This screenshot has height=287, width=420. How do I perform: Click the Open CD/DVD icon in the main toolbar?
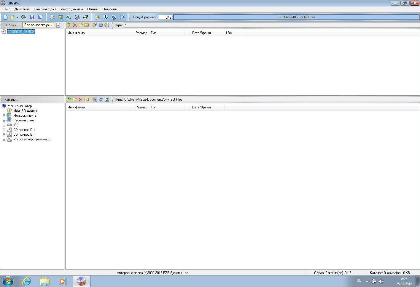23,17
